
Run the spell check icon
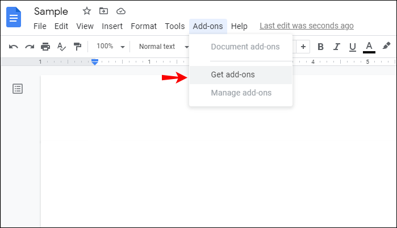pos(61,47)
